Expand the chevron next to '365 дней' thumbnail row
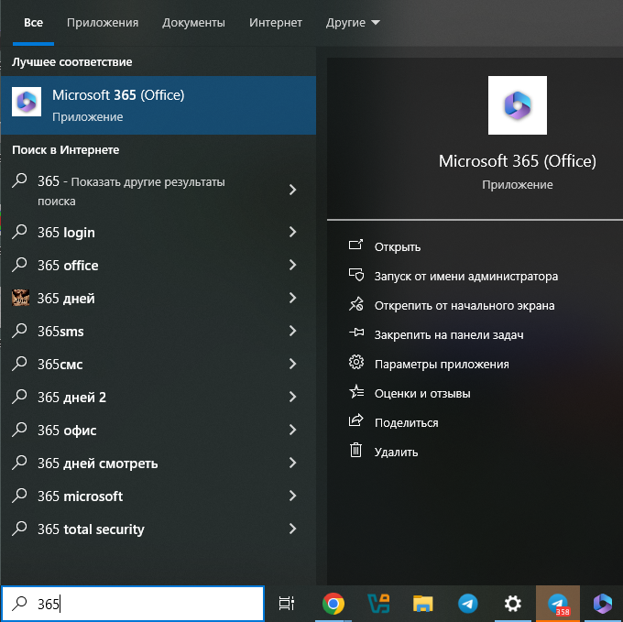 click(x=293, y=298)
